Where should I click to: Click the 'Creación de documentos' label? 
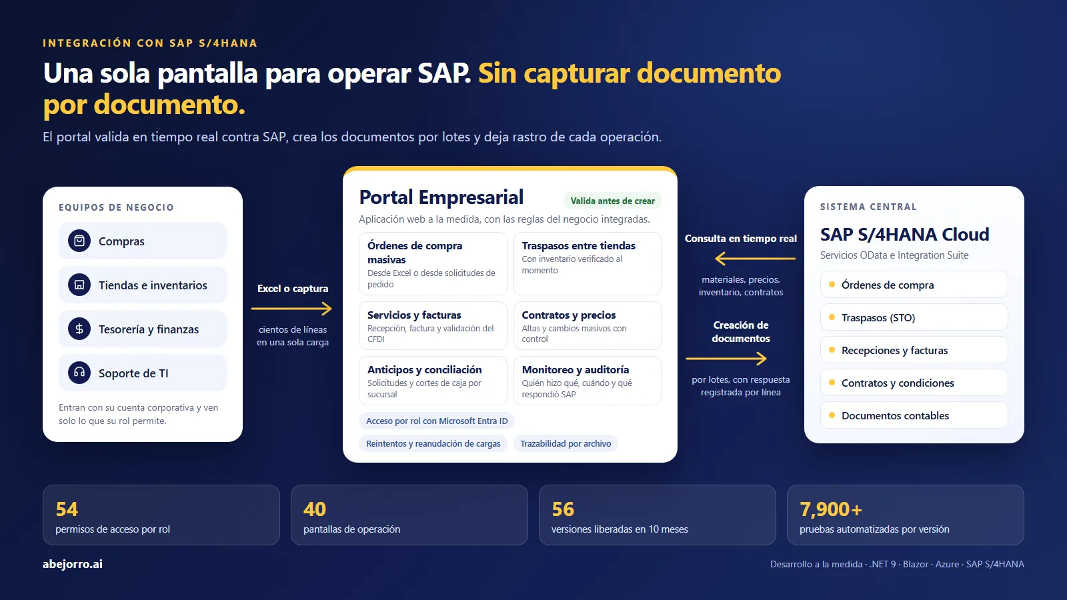pyautogui.click(x=741, y=332)
